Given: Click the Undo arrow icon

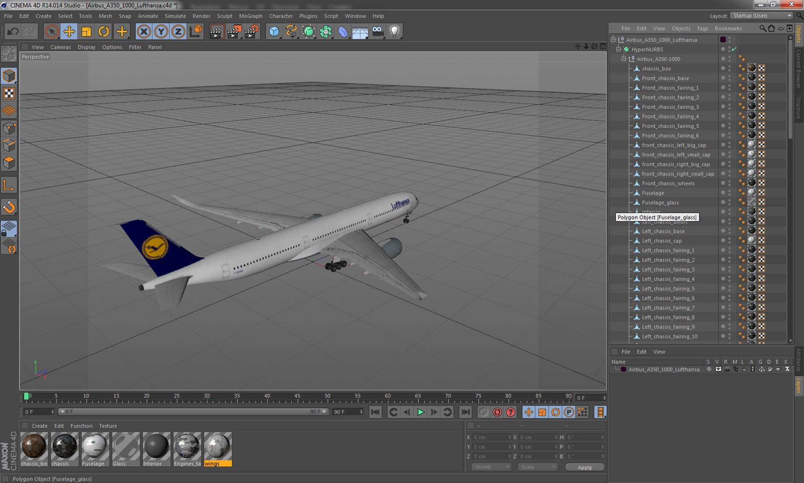Looking at the screenshot, I should 13,31.
